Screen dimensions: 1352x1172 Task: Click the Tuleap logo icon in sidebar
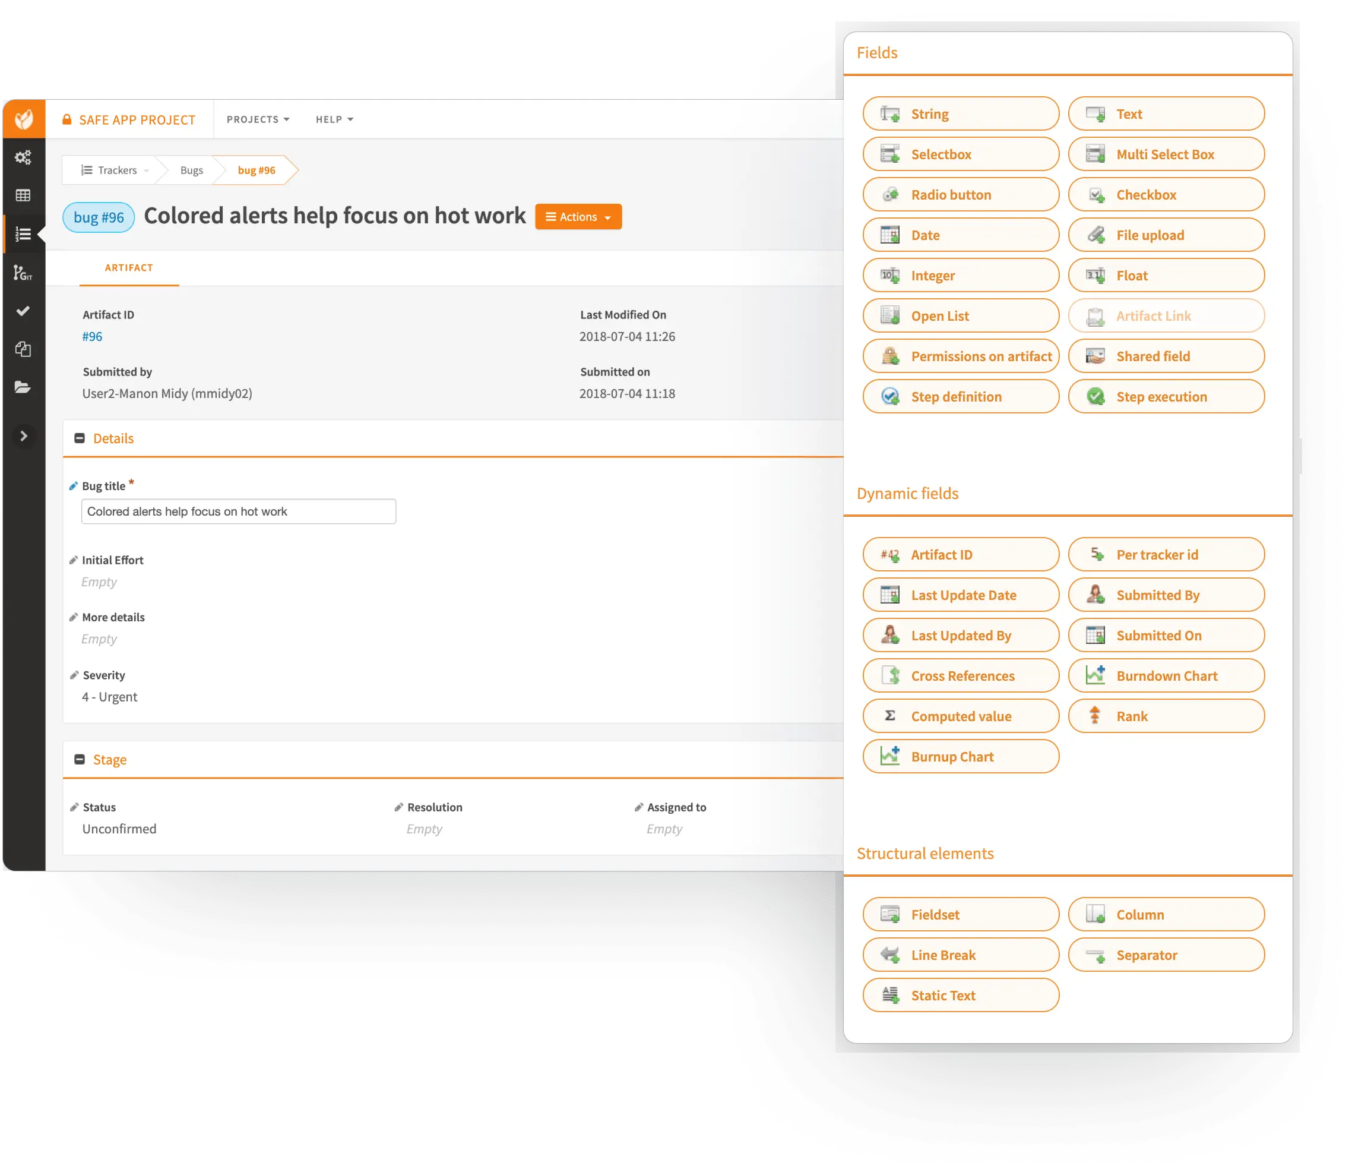24,119
